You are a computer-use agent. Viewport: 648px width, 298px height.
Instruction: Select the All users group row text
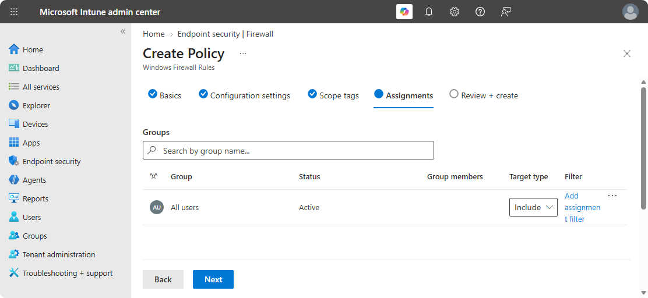(x=185, y=208)
